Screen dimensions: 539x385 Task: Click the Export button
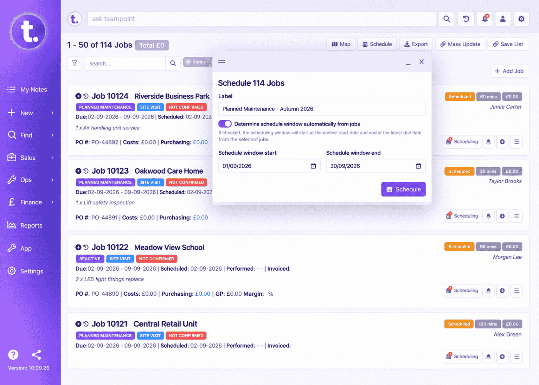click(416, 44)
